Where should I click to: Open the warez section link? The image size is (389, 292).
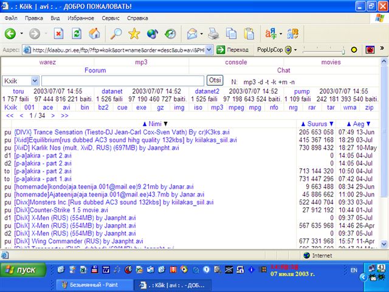[47, 62]
